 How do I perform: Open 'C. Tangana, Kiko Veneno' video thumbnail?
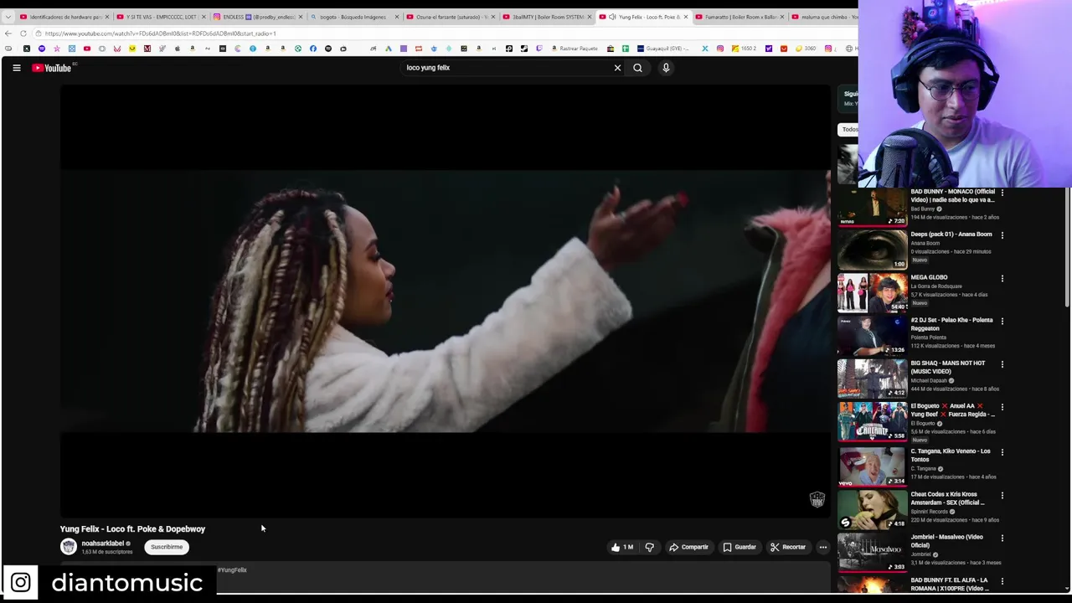coord(872,466)
